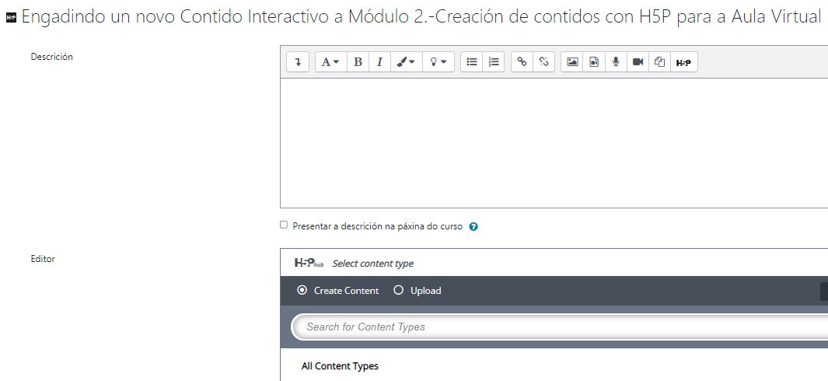
Task: Insert a hyperlink using the link icon
Action: point(522,62)
